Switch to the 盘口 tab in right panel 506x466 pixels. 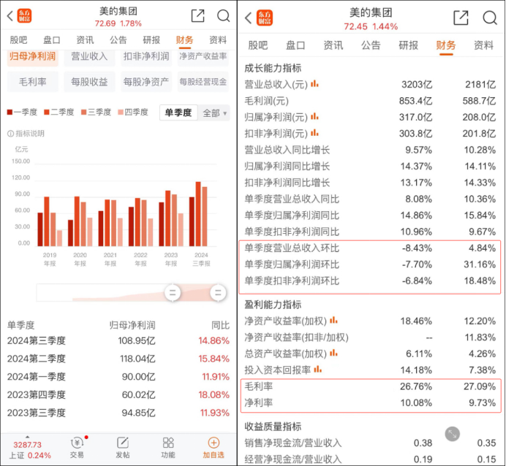(295, 45)
